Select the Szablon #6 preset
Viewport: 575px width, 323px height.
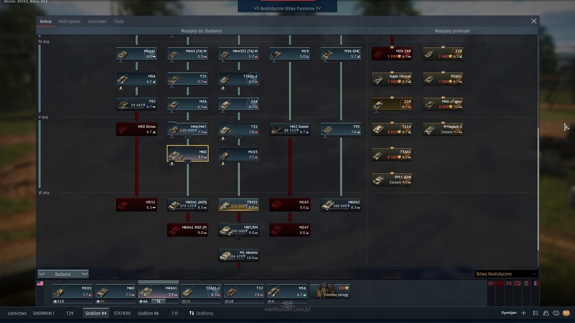tap(148, 313)
